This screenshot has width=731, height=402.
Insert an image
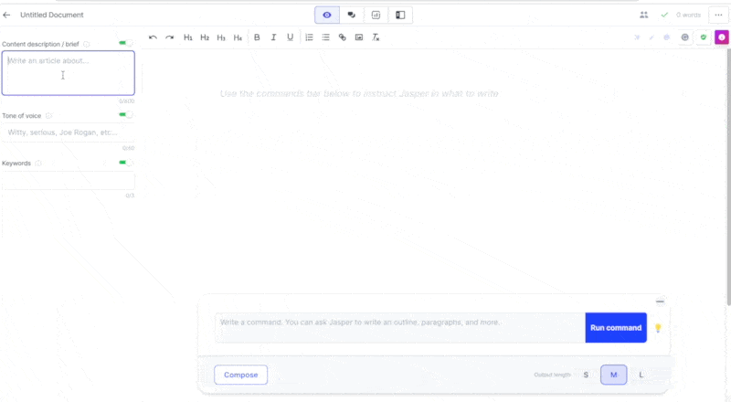[359, 37]
